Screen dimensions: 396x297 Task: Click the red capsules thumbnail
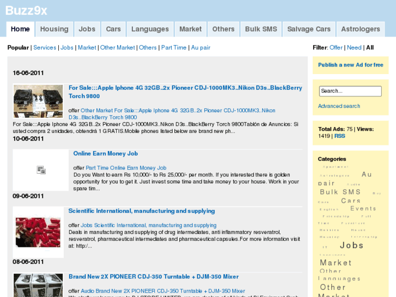click(x=38, y=232)
